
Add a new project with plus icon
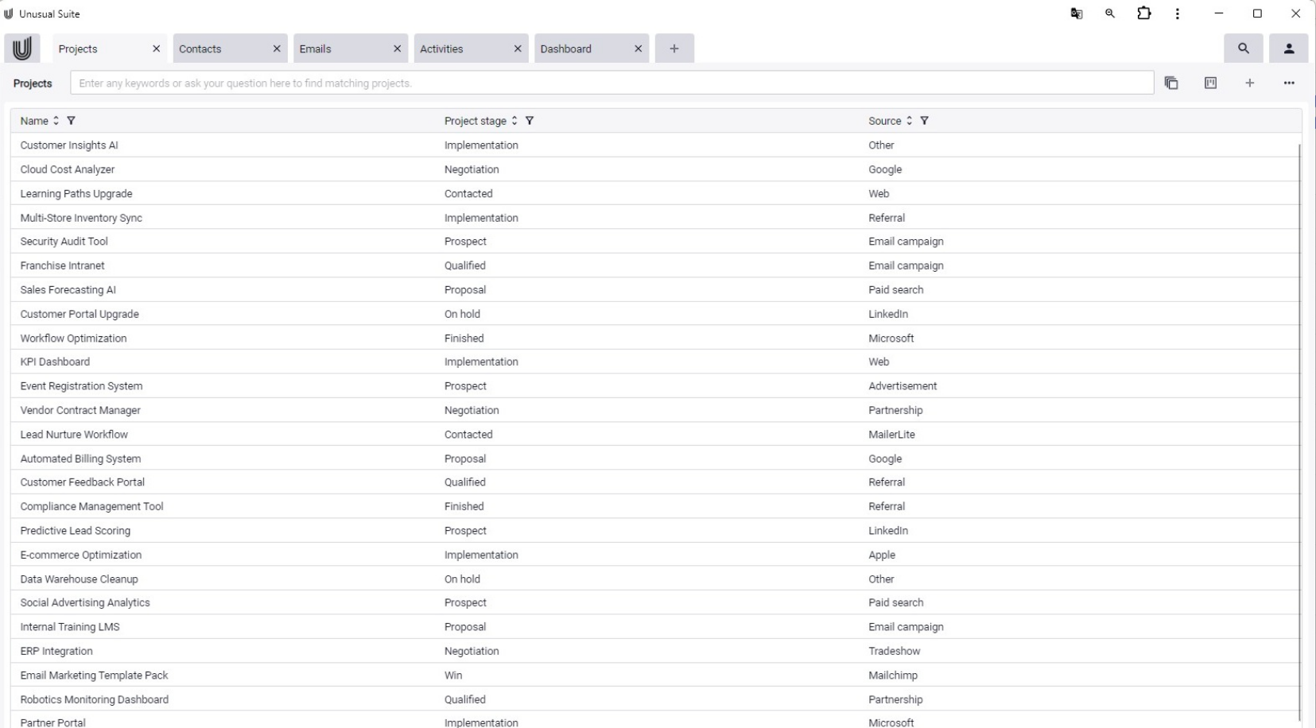tap(1250, 83)
